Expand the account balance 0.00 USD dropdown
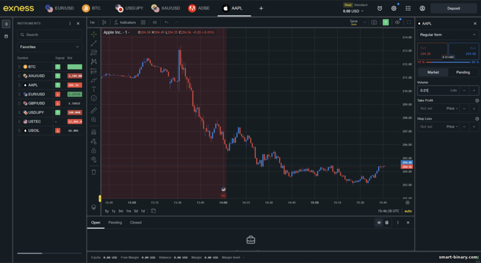 coord(353,11)
